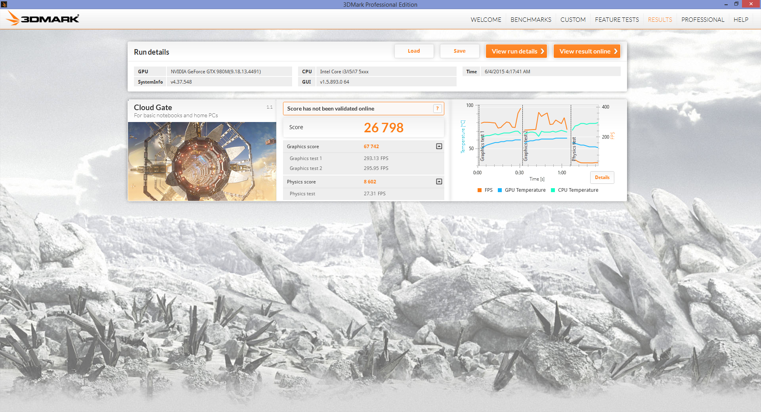This screenshot has height=412, width=761.
Task: Click the total score 26 798
Action: tap(383, 128)
